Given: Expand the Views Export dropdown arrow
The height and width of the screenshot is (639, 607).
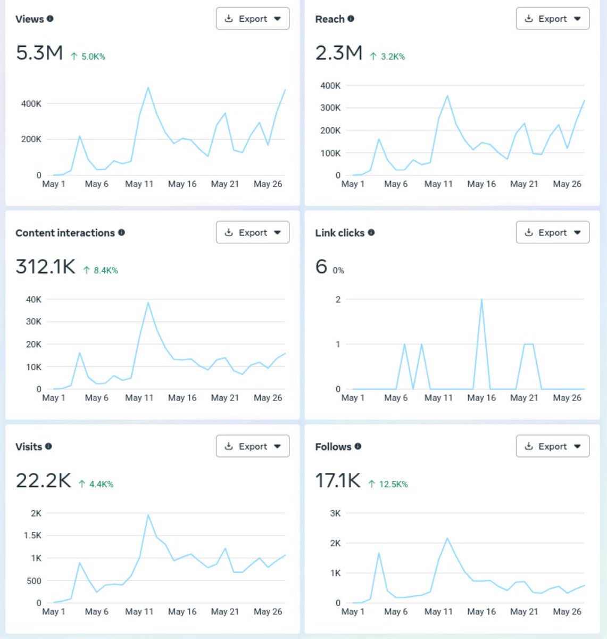Looking at the screenshot, I should 277,19.
